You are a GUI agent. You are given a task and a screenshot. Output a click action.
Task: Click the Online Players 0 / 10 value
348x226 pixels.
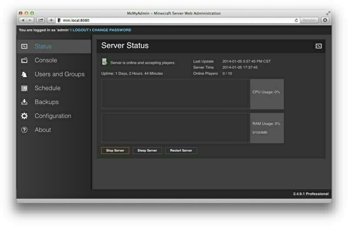click(227, 73)
